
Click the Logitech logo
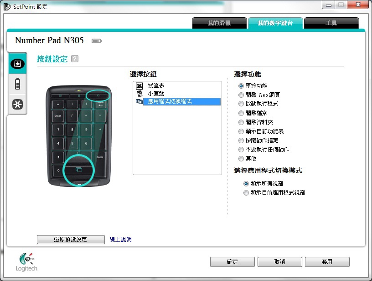click(26, 262)
